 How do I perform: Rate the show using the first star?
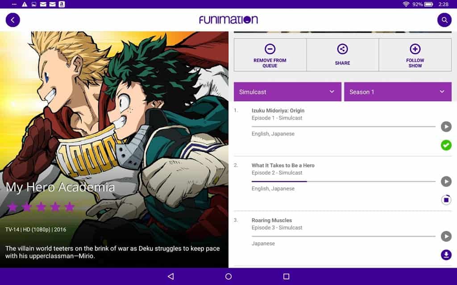tap(12, 207)
